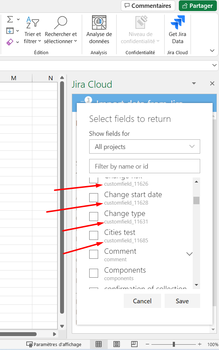
Task: Click the Fill down icon
Action: click(x=10, y=31)
